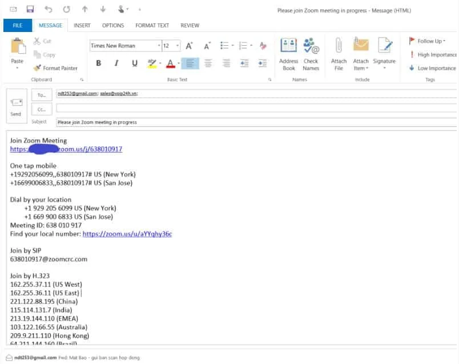The image size is (459, 364).
Task: Shrink the font size
Action: (x=207, y=46)
